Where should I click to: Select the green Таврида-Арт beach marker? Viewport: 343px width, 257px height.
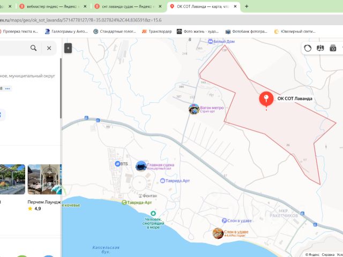(124, 202)
